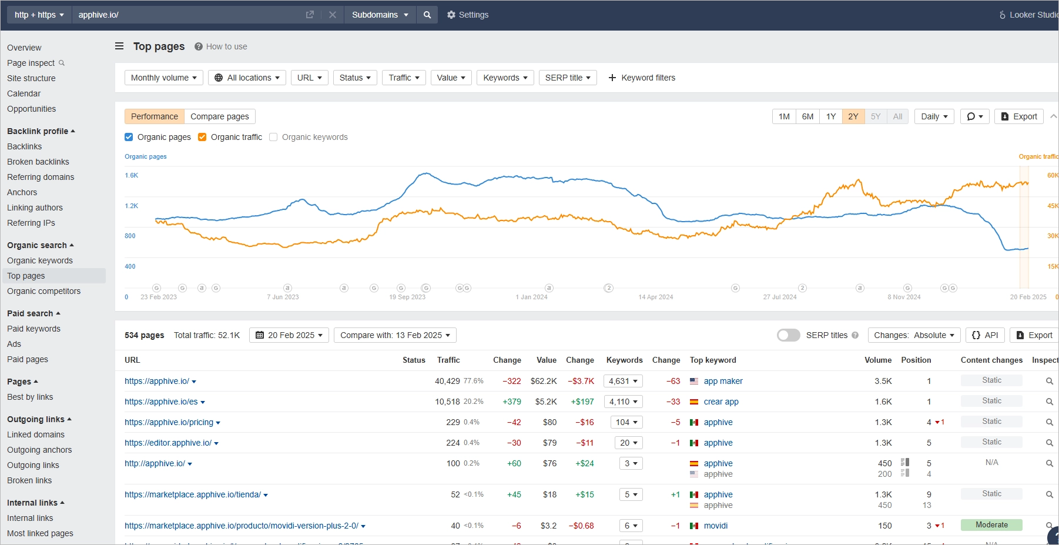Image resolution: width=1059 pixels, height=545 pixels.
Task: Click the hamburger menu beside Top pages heading
Action: click(x=119, y=46)
